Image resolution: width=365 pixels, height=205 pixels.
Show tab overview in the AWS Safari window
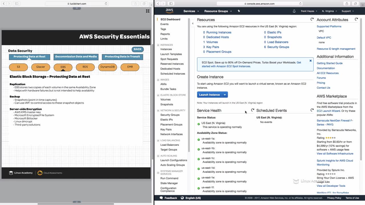(x=355, y=4)
